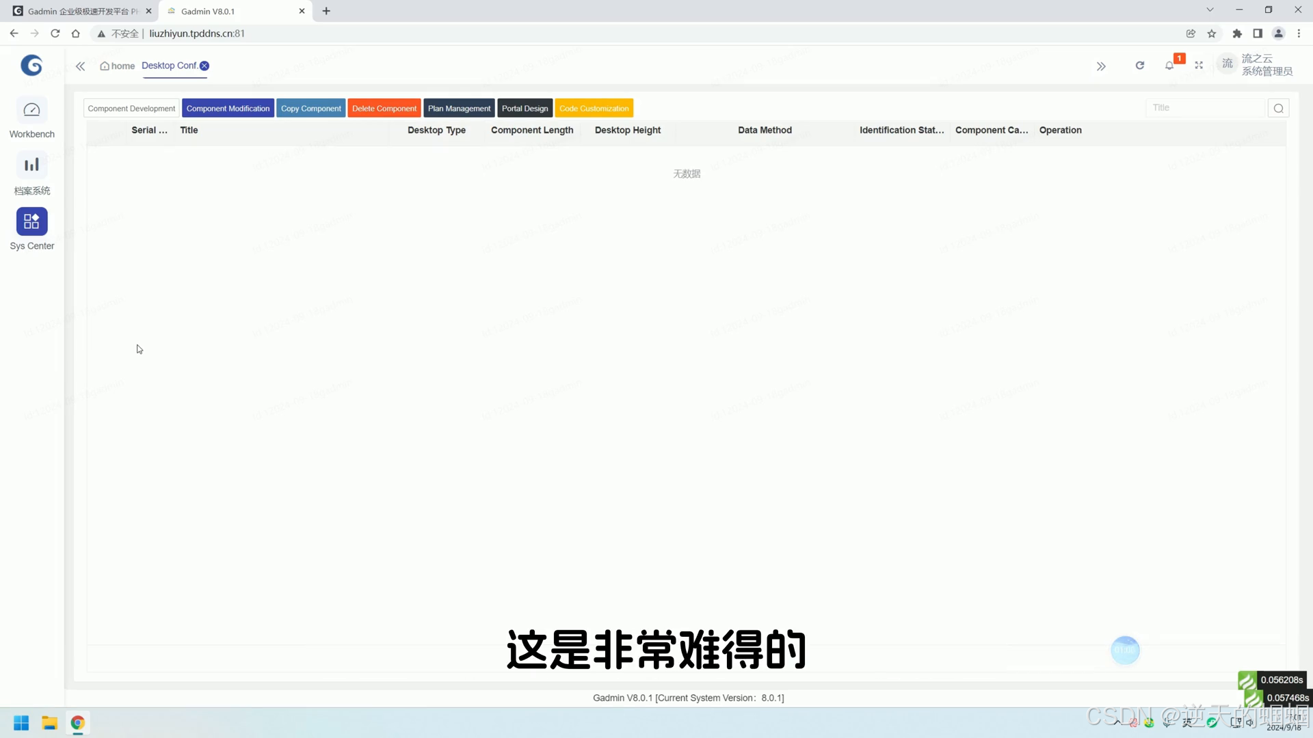Refresh the page using the toolbar reload icon

[1140, 66]
